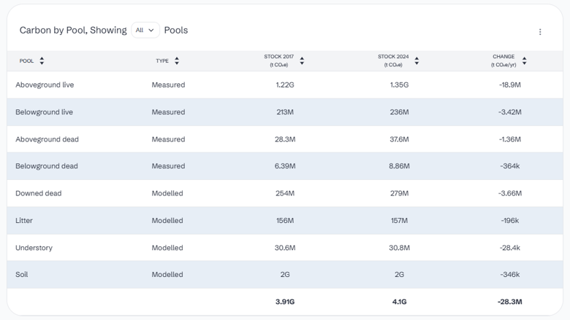Click Measured type for Belowground live
The image size is (570, 320).
[168, 112]
